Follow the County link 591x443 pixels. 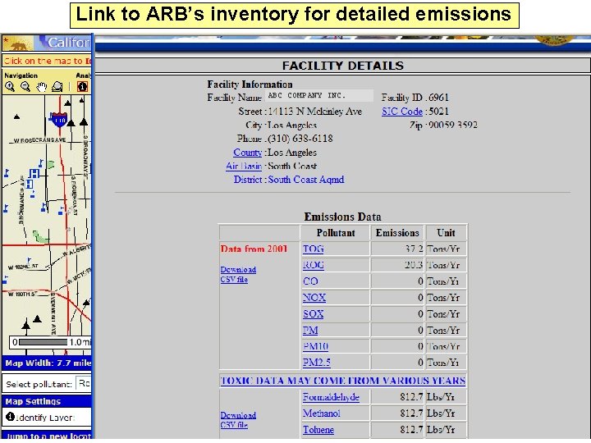[x=247, y=153]
